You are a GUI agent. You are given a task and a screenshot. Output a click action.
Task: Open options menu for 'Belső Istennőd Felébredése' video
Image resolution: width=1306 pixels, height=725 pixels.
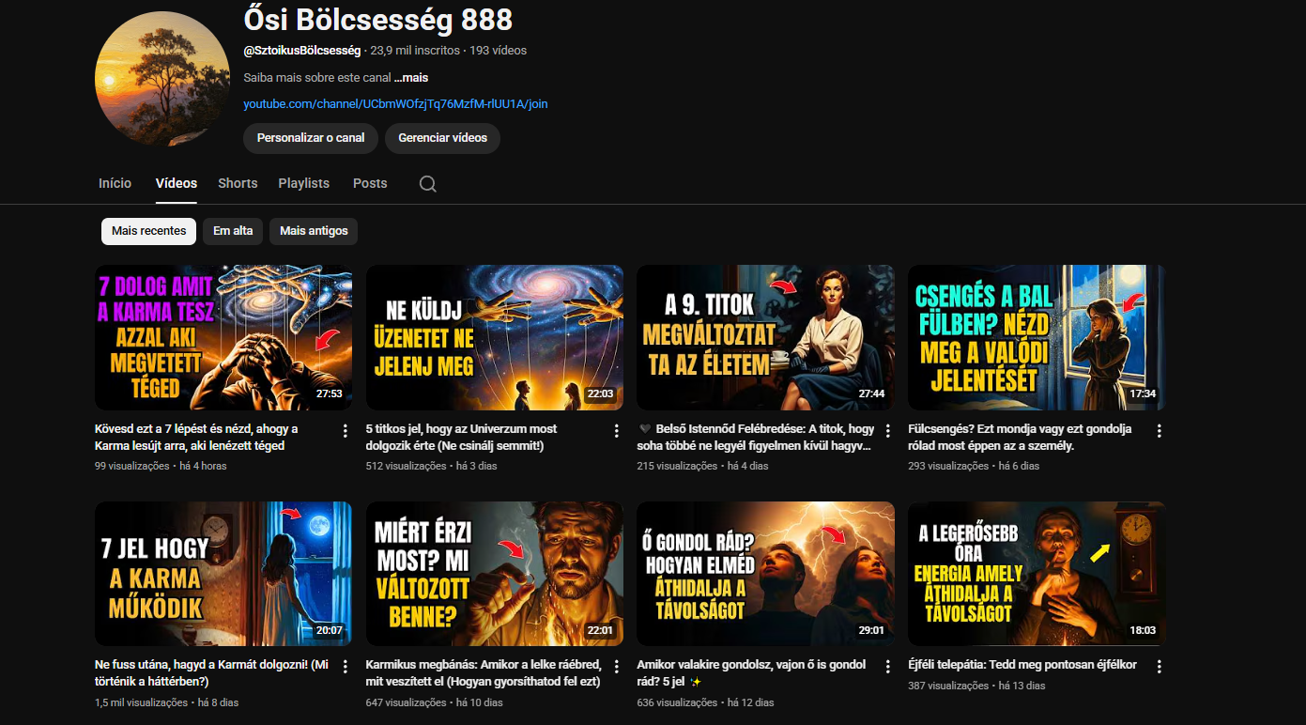tap(887, 431)
